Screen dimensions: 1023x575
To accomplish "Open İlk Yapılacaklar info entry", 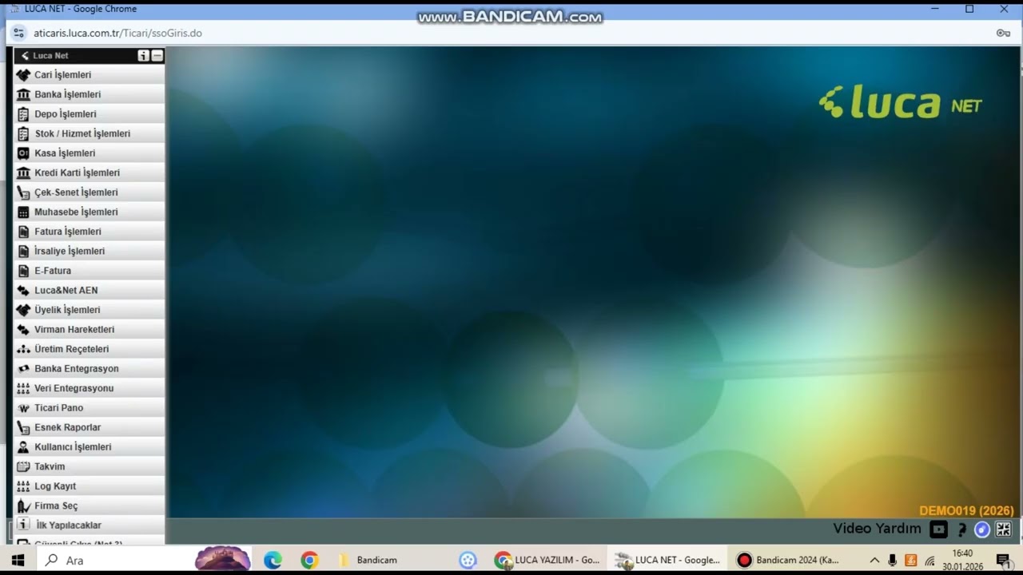I will tap(90, 525).
